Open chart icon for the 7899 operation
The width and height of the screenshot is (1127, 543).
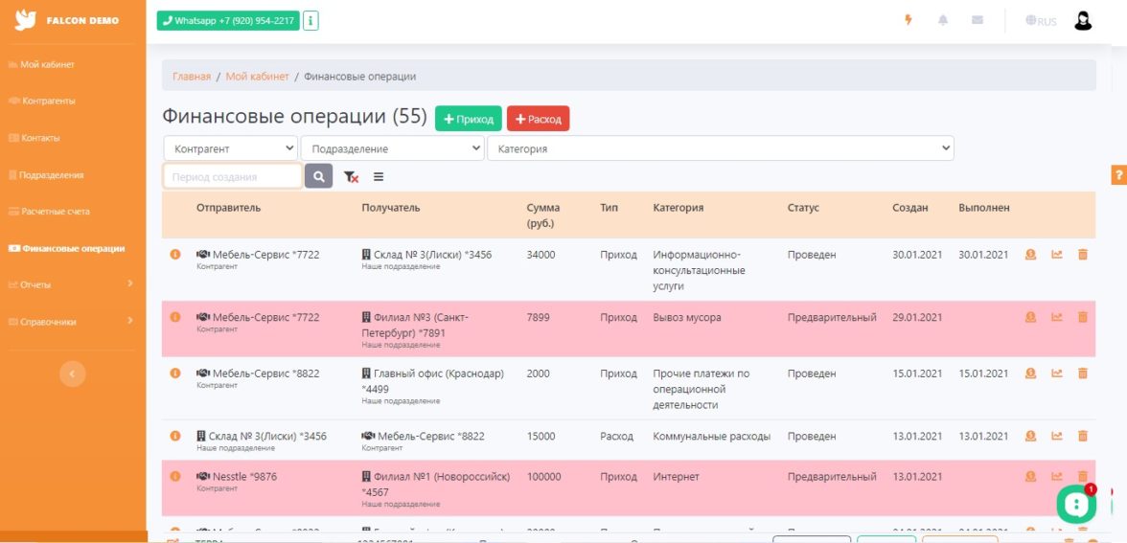pyautogui.click(x=1057, y=317)
